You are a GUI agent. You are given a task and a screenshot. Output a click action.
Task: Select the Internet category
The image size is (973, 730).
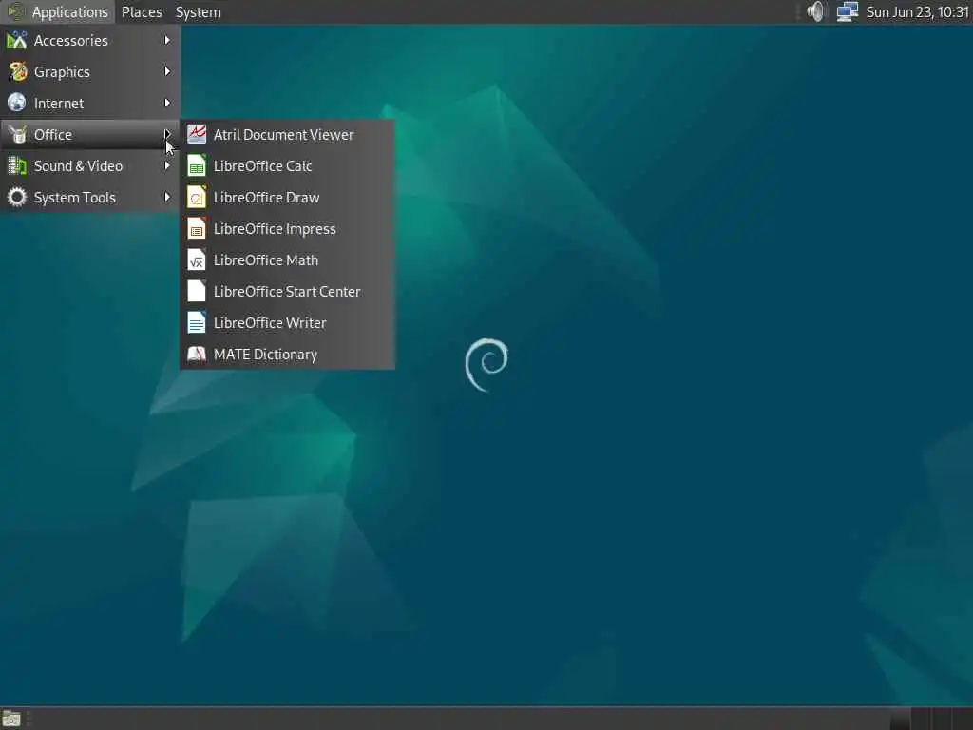[90, 103]
